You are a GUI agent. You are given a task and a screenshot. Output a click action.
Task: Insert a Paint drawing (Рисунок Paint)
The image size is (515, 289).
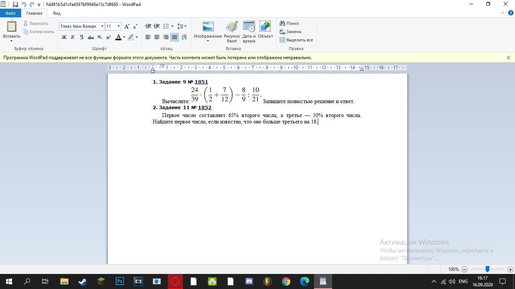point(232,32)
